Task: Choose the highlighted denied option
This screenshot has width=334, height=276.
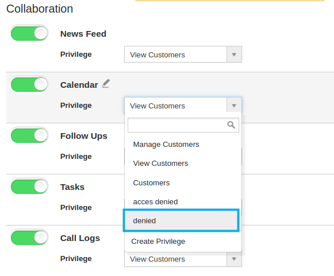Action: tap(181, 220)
